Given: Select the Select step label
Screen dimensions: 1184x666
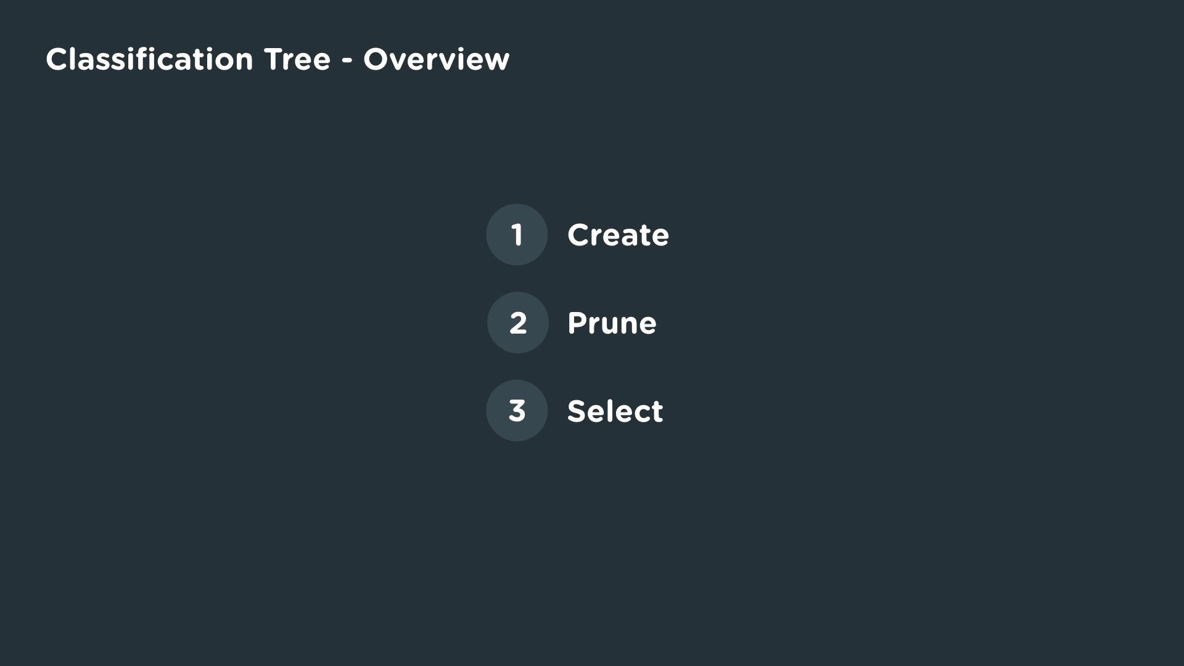Looking at the screenshot, I should [615, 411].
